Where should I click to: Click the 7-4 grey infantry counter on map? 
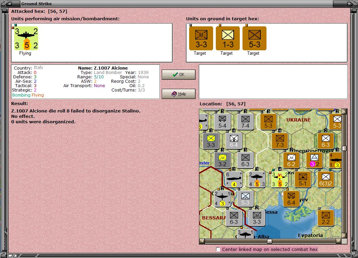point(246,122)
